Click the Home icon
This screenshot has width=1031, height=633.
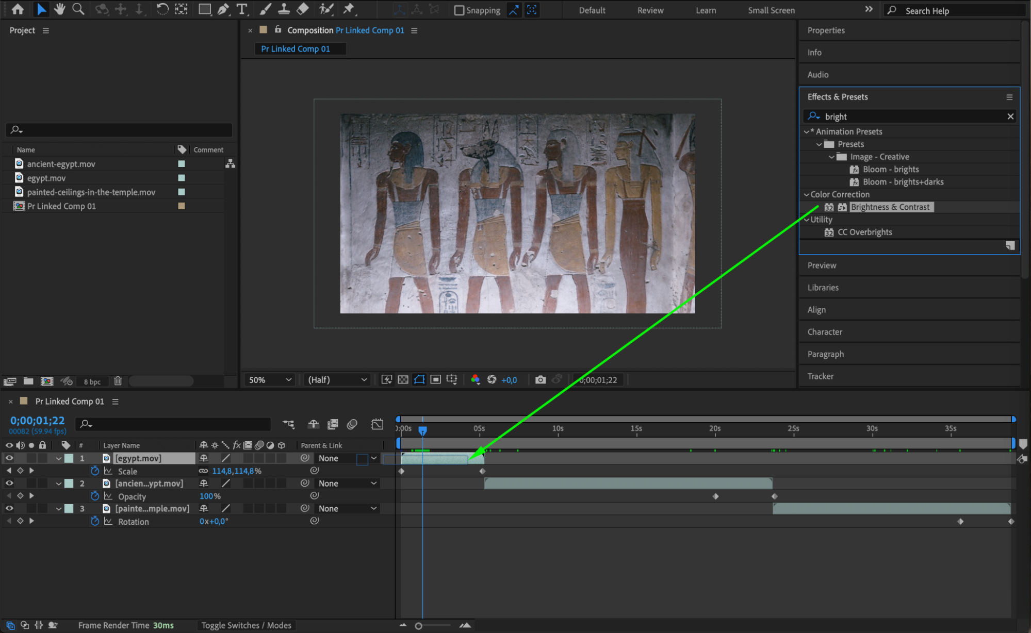click(18, 9)
